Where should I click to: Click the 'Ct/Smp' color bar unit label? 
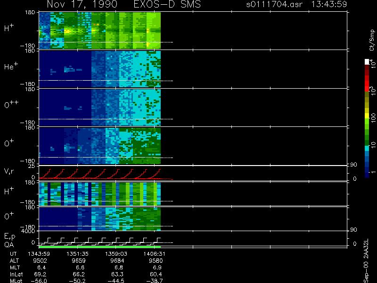(372, 40)
